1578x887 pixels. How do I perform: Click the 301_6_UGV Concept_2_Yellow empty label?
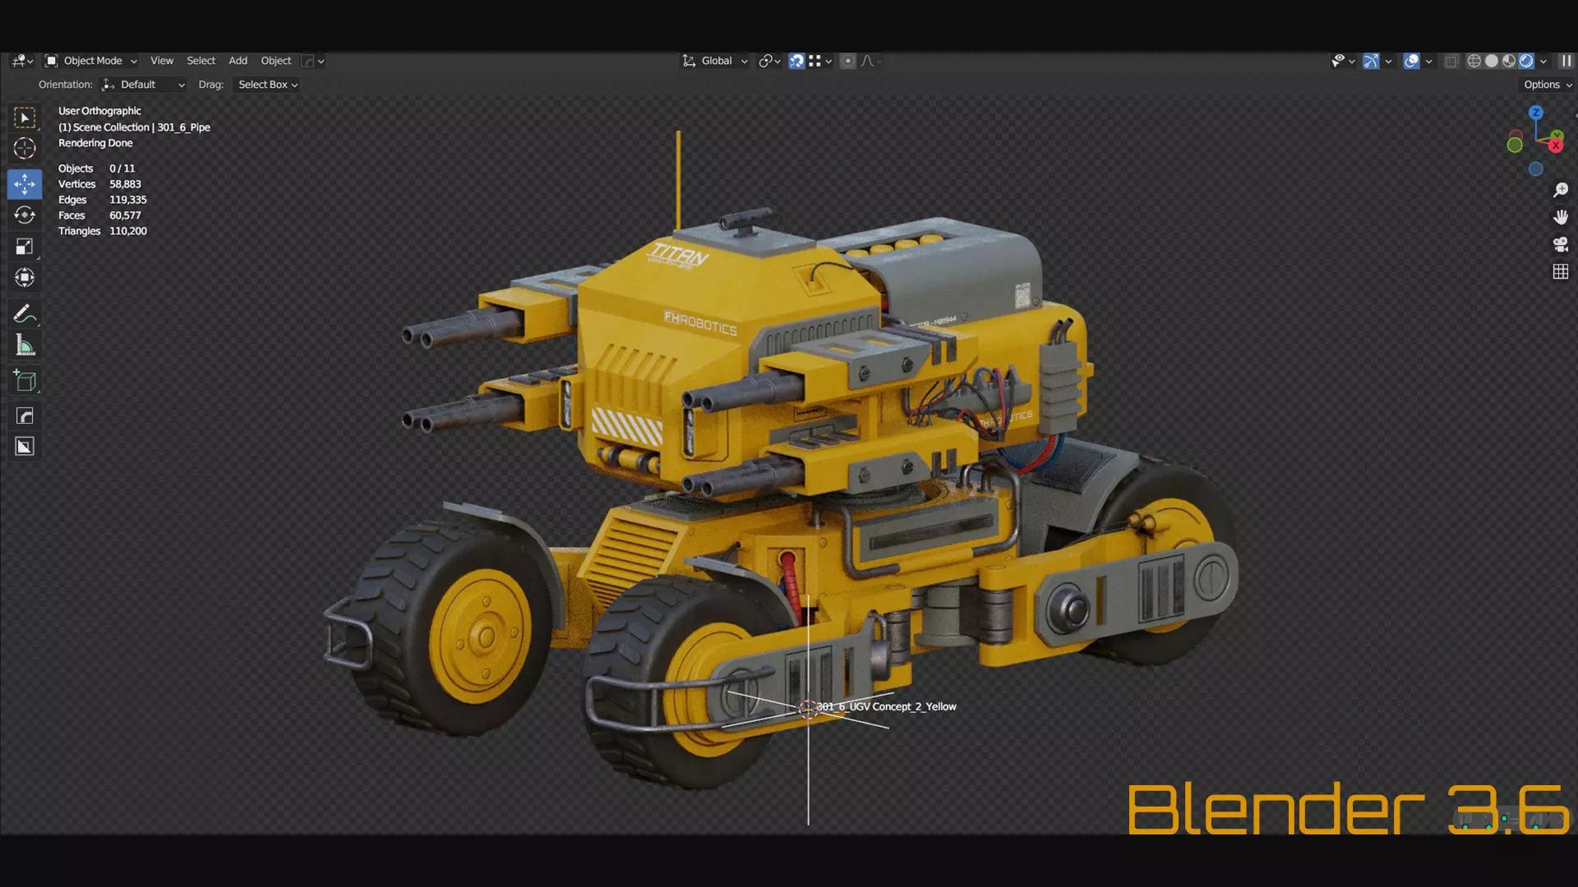(x=886, y=706)
